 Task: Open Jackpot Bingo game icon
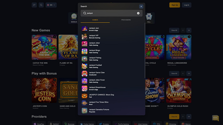pos(84,51)
